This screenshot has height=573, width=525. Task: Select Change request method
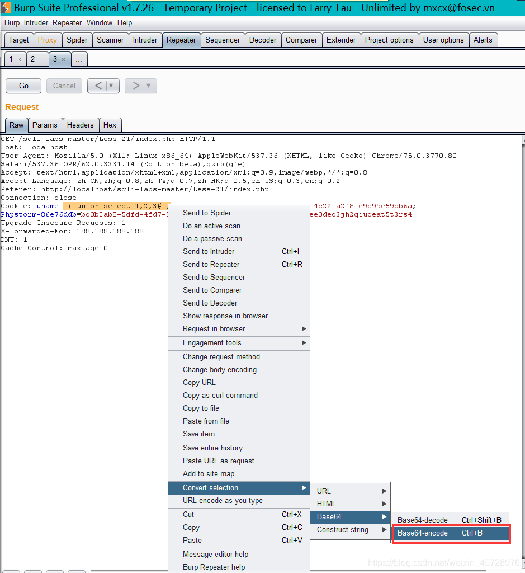click(239, 356)
